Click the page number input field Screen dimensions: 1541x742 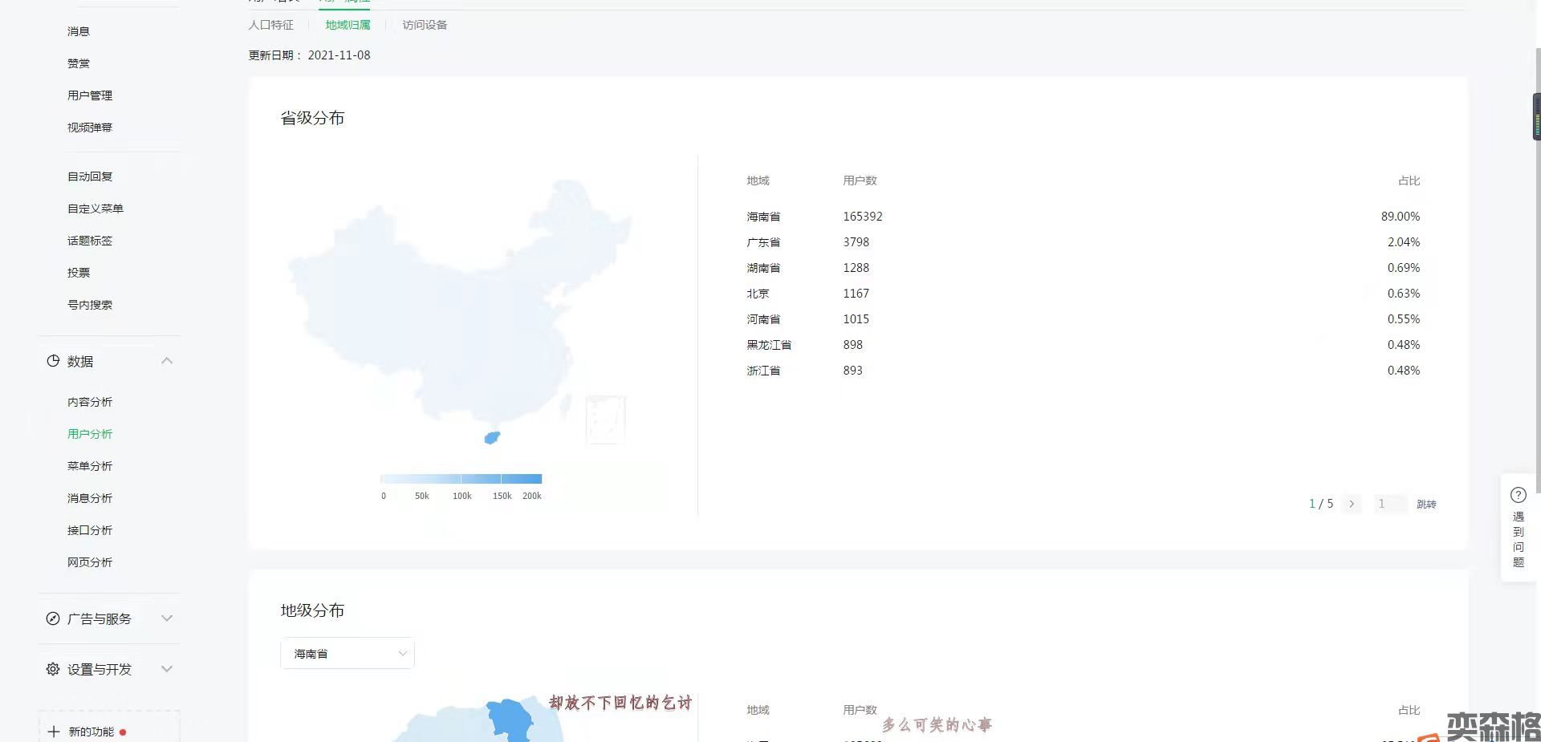1389,504
